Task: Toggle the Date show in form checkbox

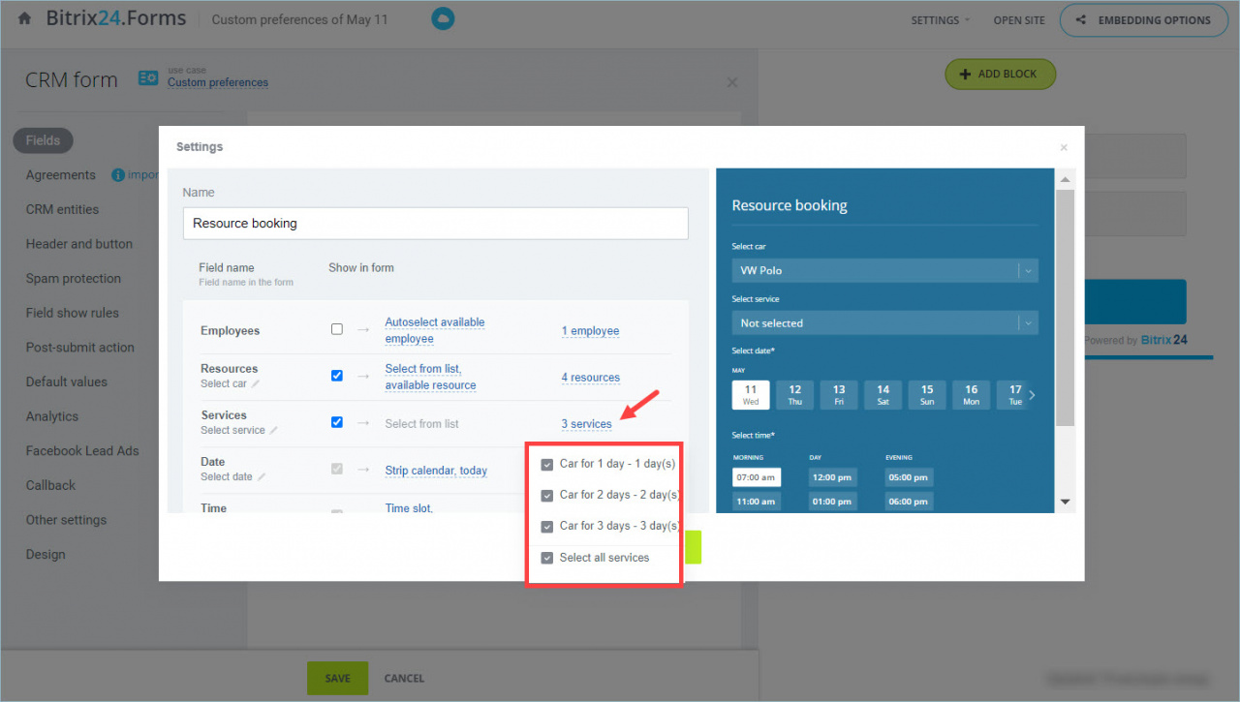Action: click(337, 469)
